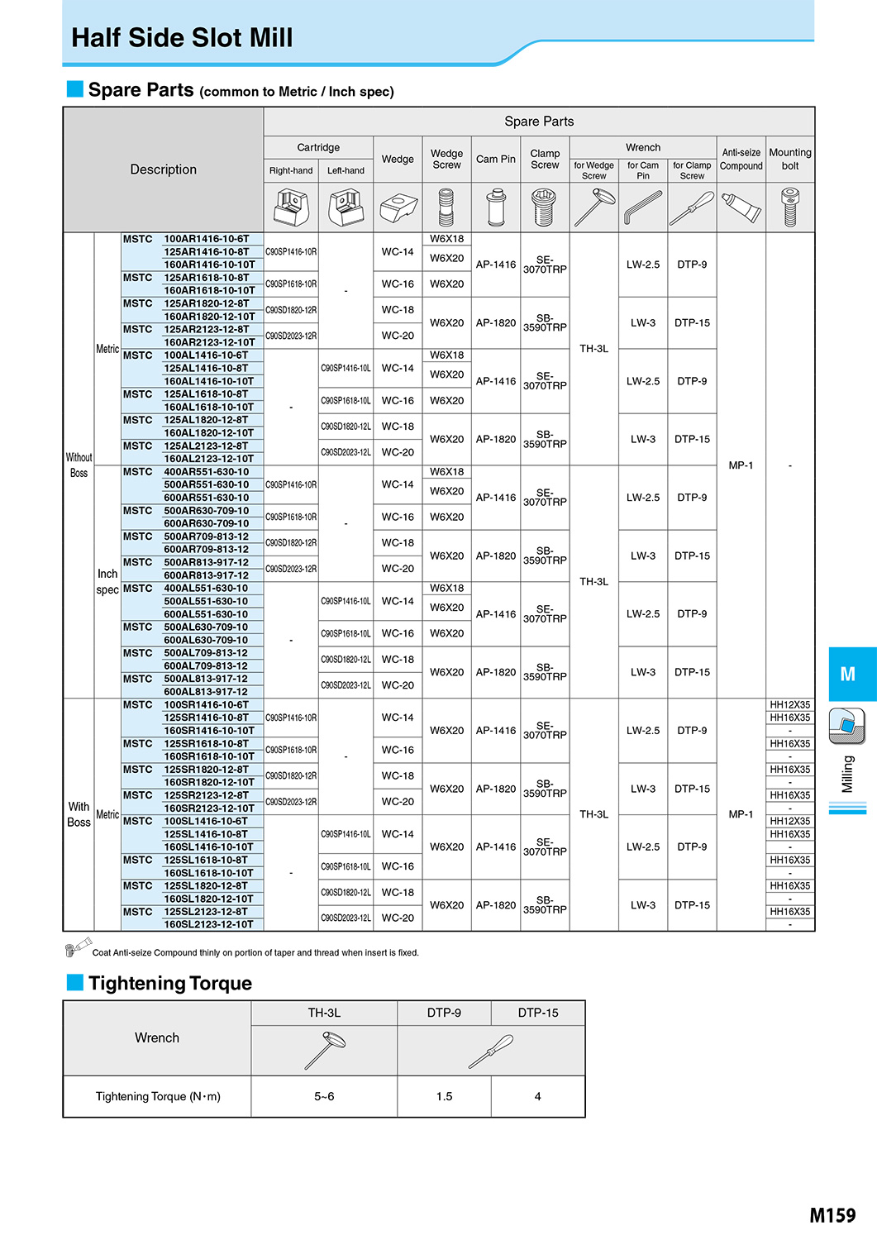Viewport: 877px width, 1240px height.
Task: Select the mounting bolt illustration
Action: tap(790, 207)
